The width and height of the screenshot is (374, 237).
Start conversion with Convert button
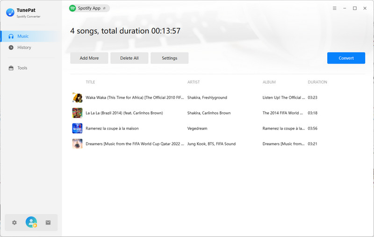pyautogui.click(x=346, y=58)
